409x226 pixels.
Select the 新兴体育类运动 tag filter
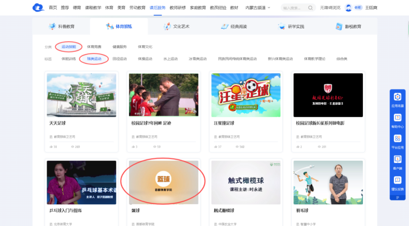pyautogui.click(x=280, y=59)
